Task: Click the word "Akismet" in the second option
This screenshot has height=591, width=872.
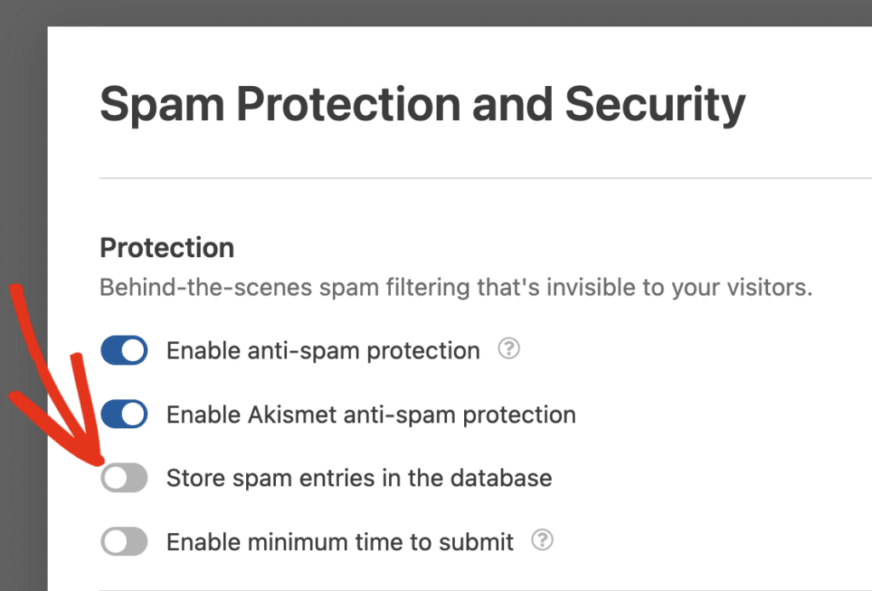Action: coord(293,416)
